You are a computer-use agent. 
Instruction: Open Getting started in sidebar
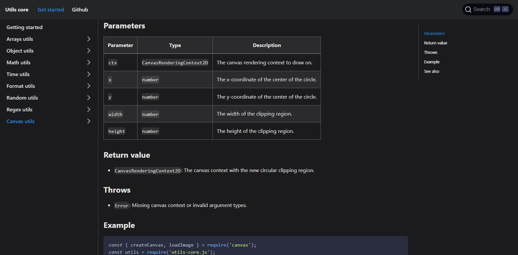[x=25, y=27]
